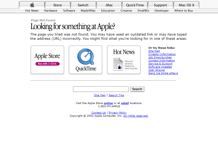This screenshot has width=218, height=158.
Task: Go to Service & Support link
Action: click(160, 63)
